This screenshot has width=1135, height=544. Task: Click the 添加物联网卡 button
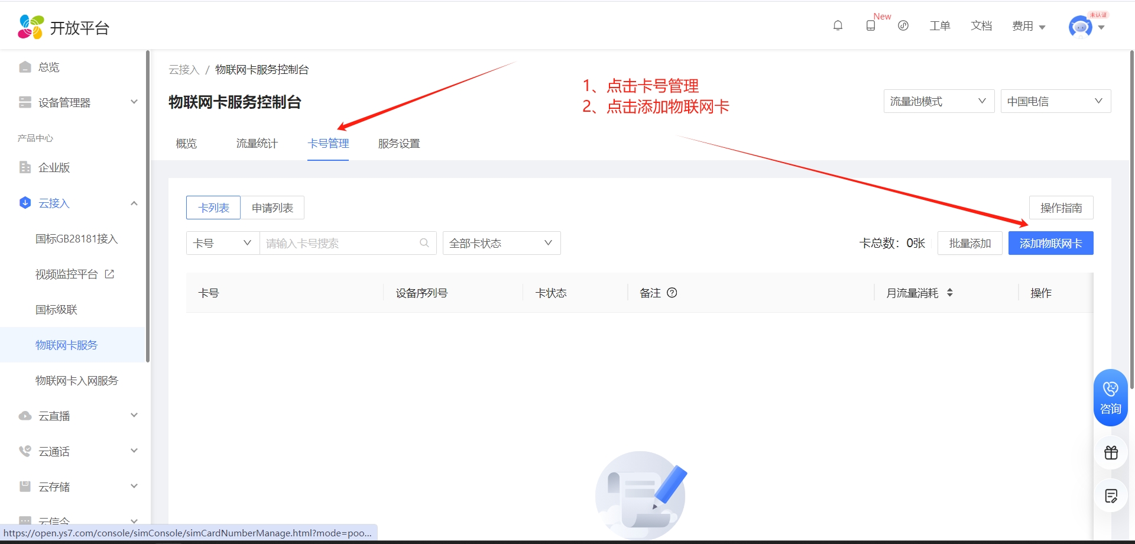click(x=1050, y=243)
